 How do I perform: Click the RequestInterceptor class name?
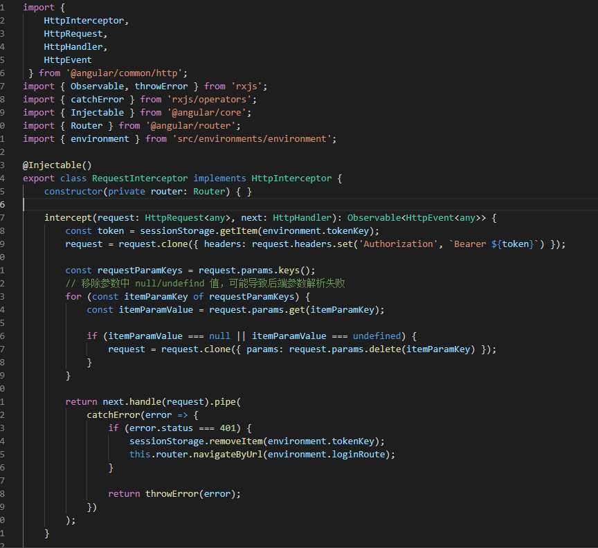[140, 178]
